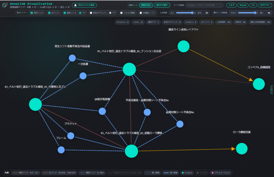This screenshot has width=274, height=177.
Task: Click the AI推奨度 value 85
Action: (207, 13)
